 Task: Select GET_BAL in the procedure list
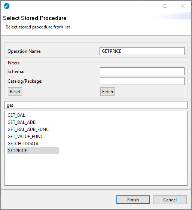coord(16,115)
